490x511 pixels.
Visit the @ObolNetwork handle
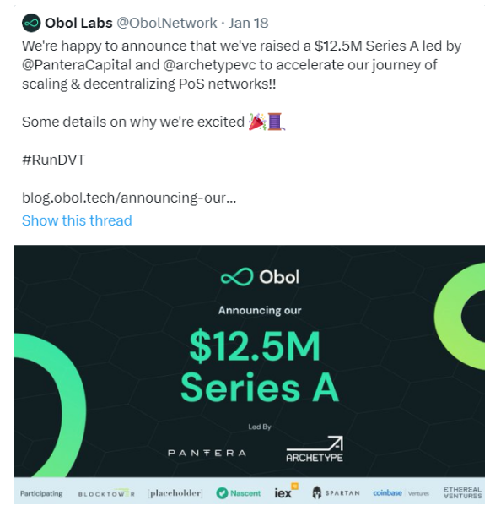pyautogui.click(x=167, y=23)
